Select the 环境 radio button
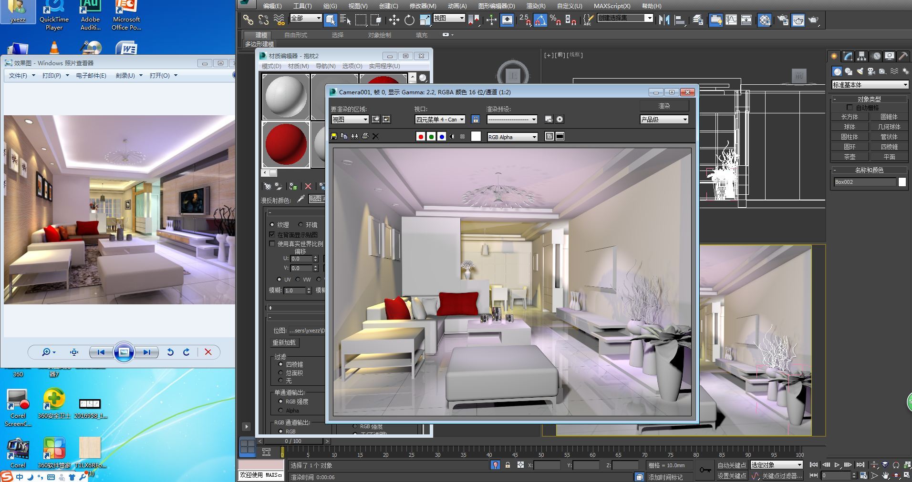The height and width of the screenshot is (482, 912). point(301,225)
